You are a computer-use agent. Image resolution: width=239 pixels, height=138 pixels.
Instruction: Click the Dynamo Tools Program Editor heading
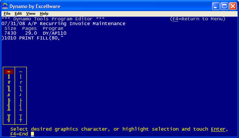coord(53,19)
